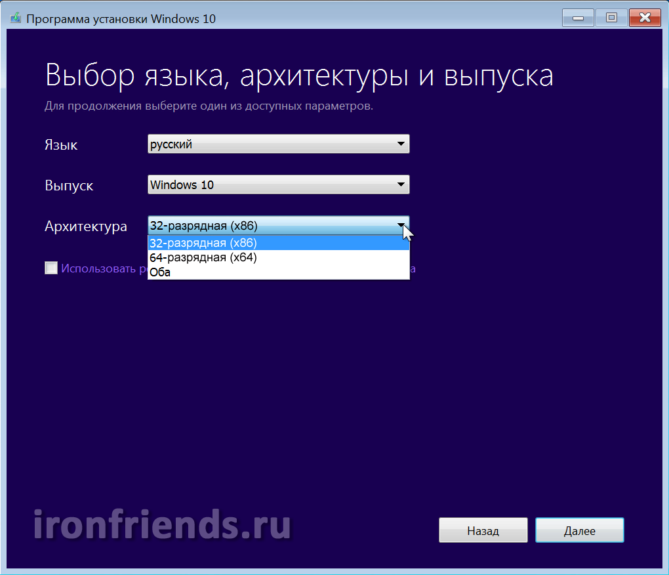
Task: Click the purple 'Использовать' checkbox label text
Action: point(98,268)
